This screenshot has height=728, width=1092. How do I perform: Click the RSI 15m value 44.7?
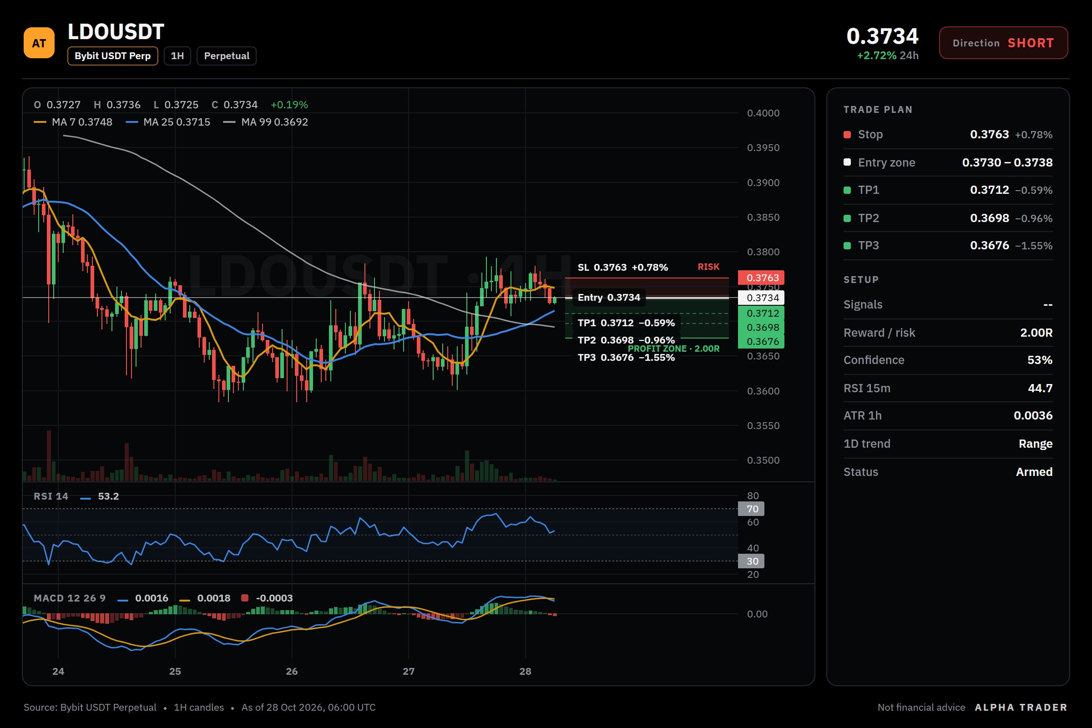[1041, 388]
